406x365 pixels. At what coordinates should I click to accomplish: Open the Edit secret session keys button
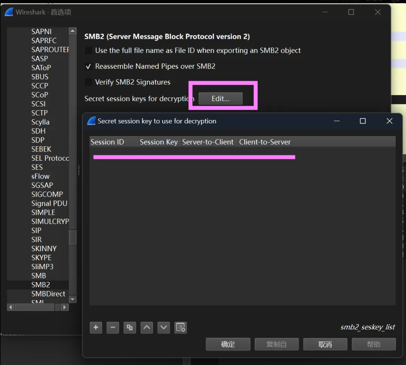(220, 99)
